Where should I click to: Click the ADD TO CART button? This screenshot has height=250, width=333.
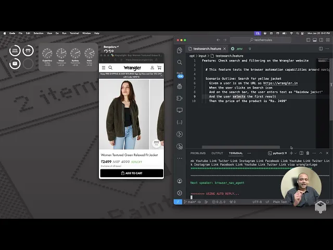click(132, 173)
